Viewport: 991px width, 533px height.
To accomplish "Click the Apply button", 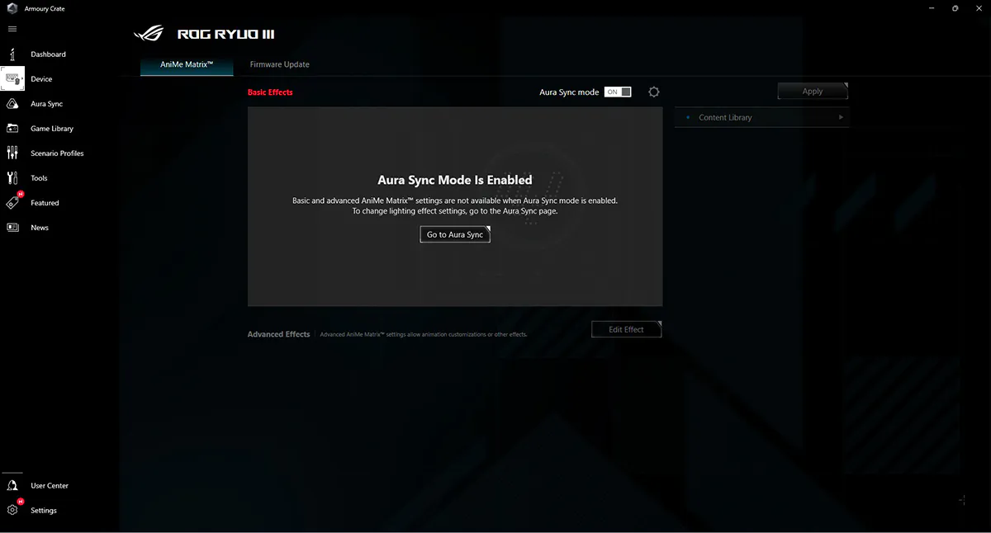I will pyautogui.click(x=813, y=92).
